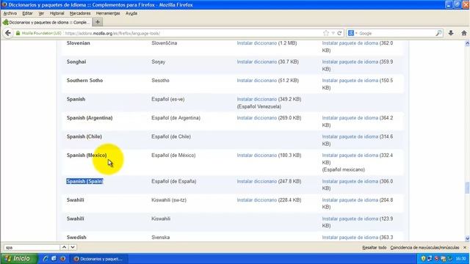Install Southern Sotho dictionary link

256,81
